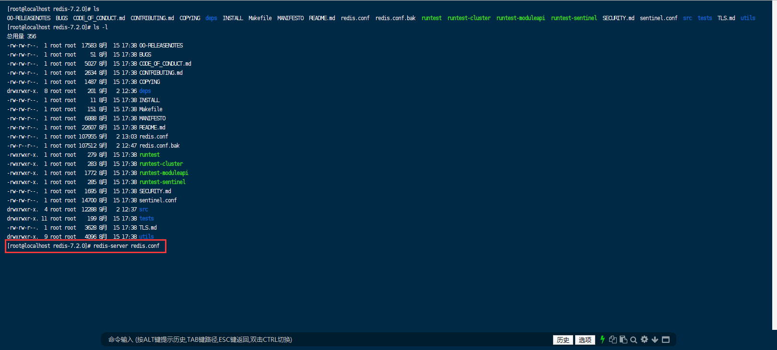Open search with the magnifier icon
Image resolution: width=777 pixels, height=350 pixels.
(x=634, y=339)
